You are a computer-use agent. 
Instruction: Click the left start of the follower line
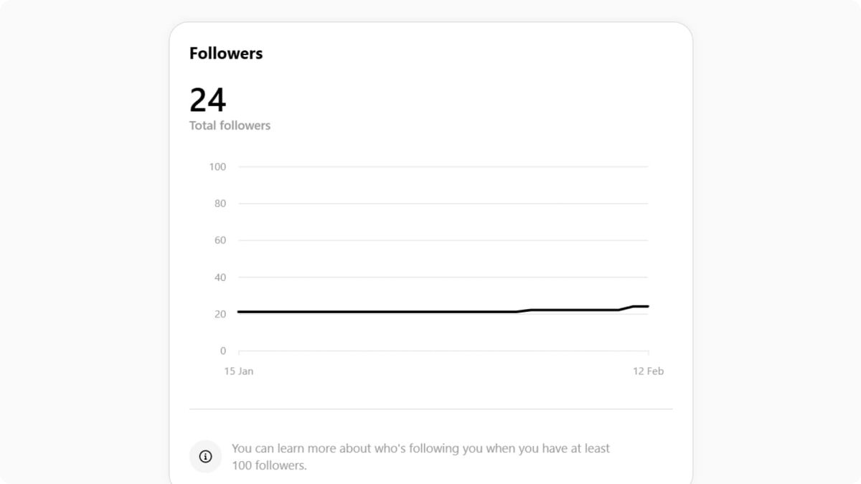[240, 312]
